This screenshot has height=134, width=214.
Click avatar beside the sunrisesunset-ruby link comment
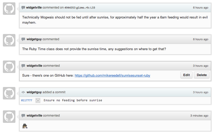pyautogui.click(x=9, y=67)
